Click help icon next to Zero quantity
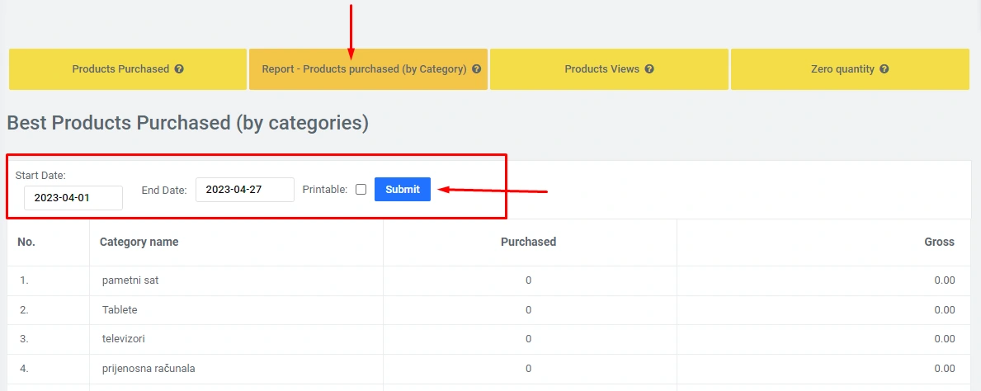 point(884,69)
